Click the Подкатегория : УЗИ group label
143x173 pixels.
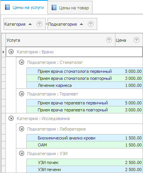tap(47, 154)
